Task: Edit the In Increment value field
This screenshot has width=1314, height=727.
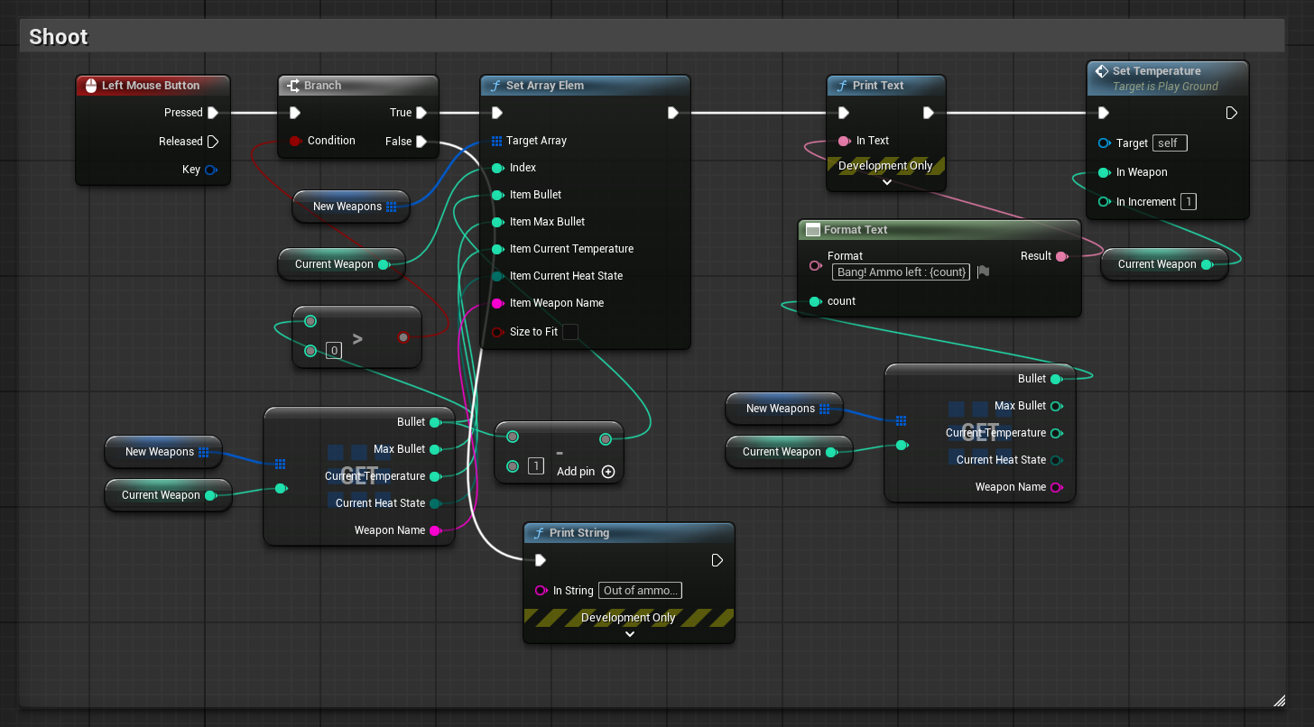Action: 1189,202
